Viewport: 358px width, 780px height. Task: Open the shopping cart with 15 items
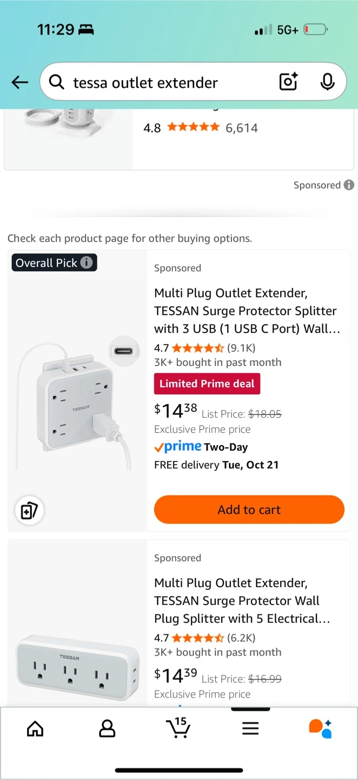point(178,727)
